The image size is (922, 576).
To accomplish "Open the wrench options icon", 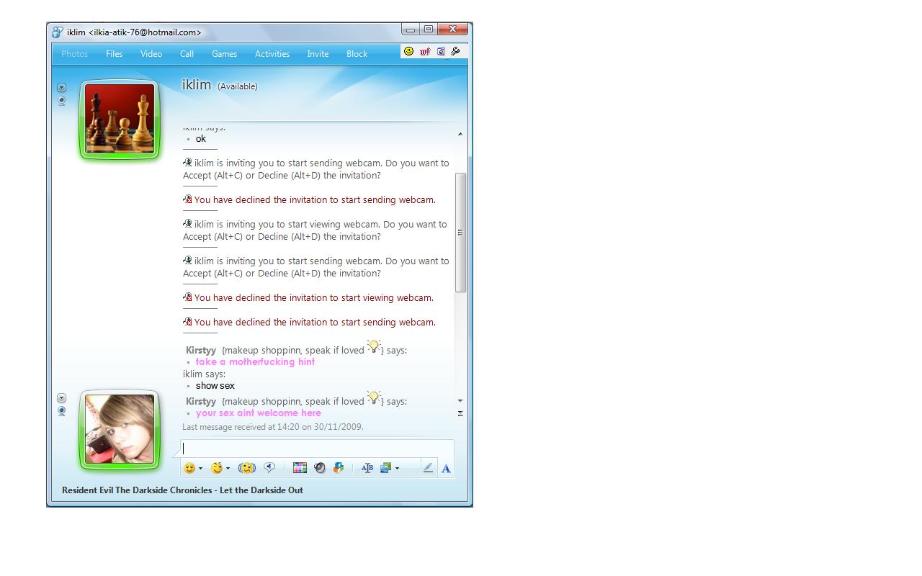I will coord(455,51).
